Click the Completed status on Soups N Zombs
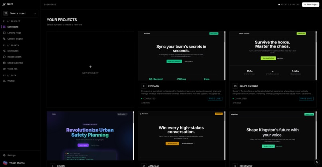322x167 pixels. click(240, 99)
